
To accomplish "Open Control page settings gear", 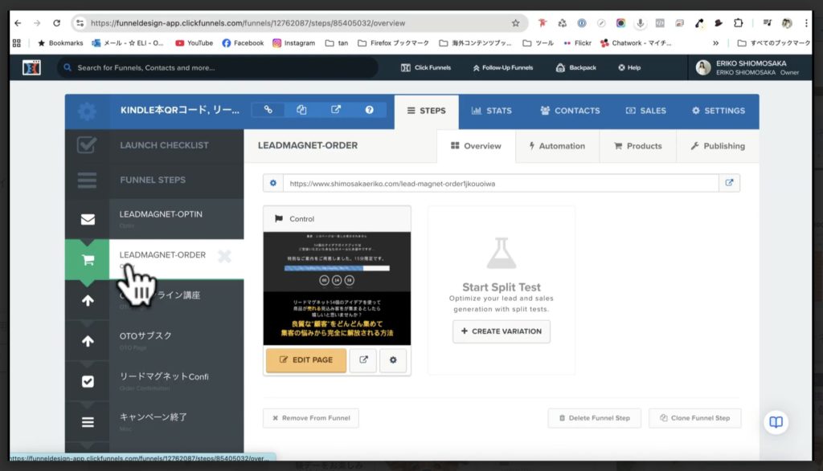I will (x=393, y=360).
